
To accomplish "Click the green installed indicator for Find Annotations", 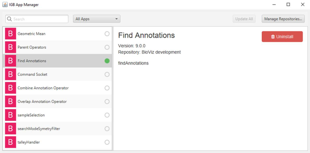I will pos(107,61).
